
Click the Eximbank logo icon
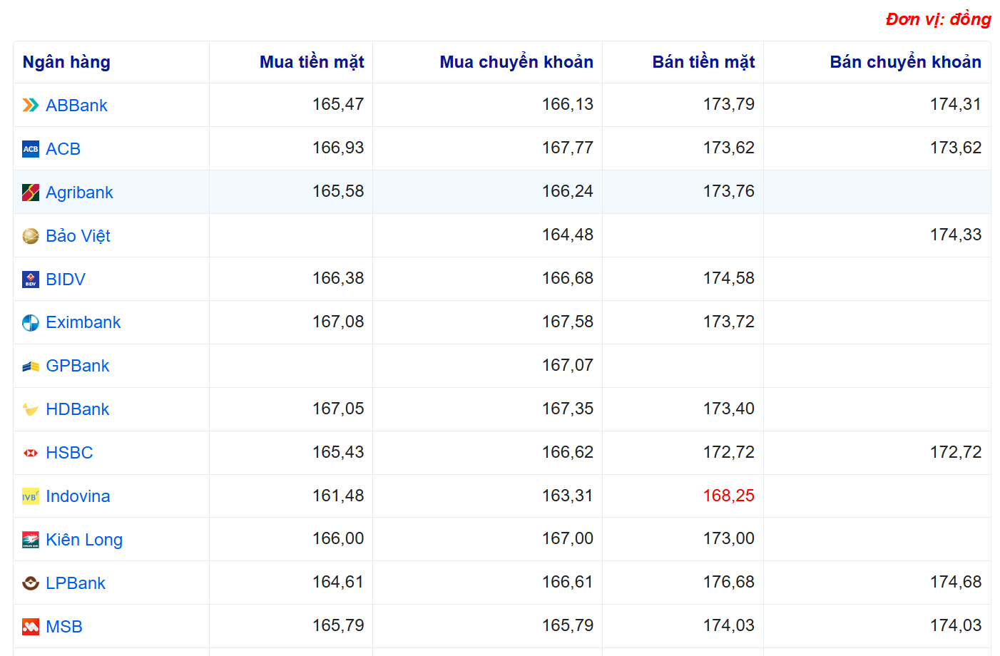pos(31,323)
